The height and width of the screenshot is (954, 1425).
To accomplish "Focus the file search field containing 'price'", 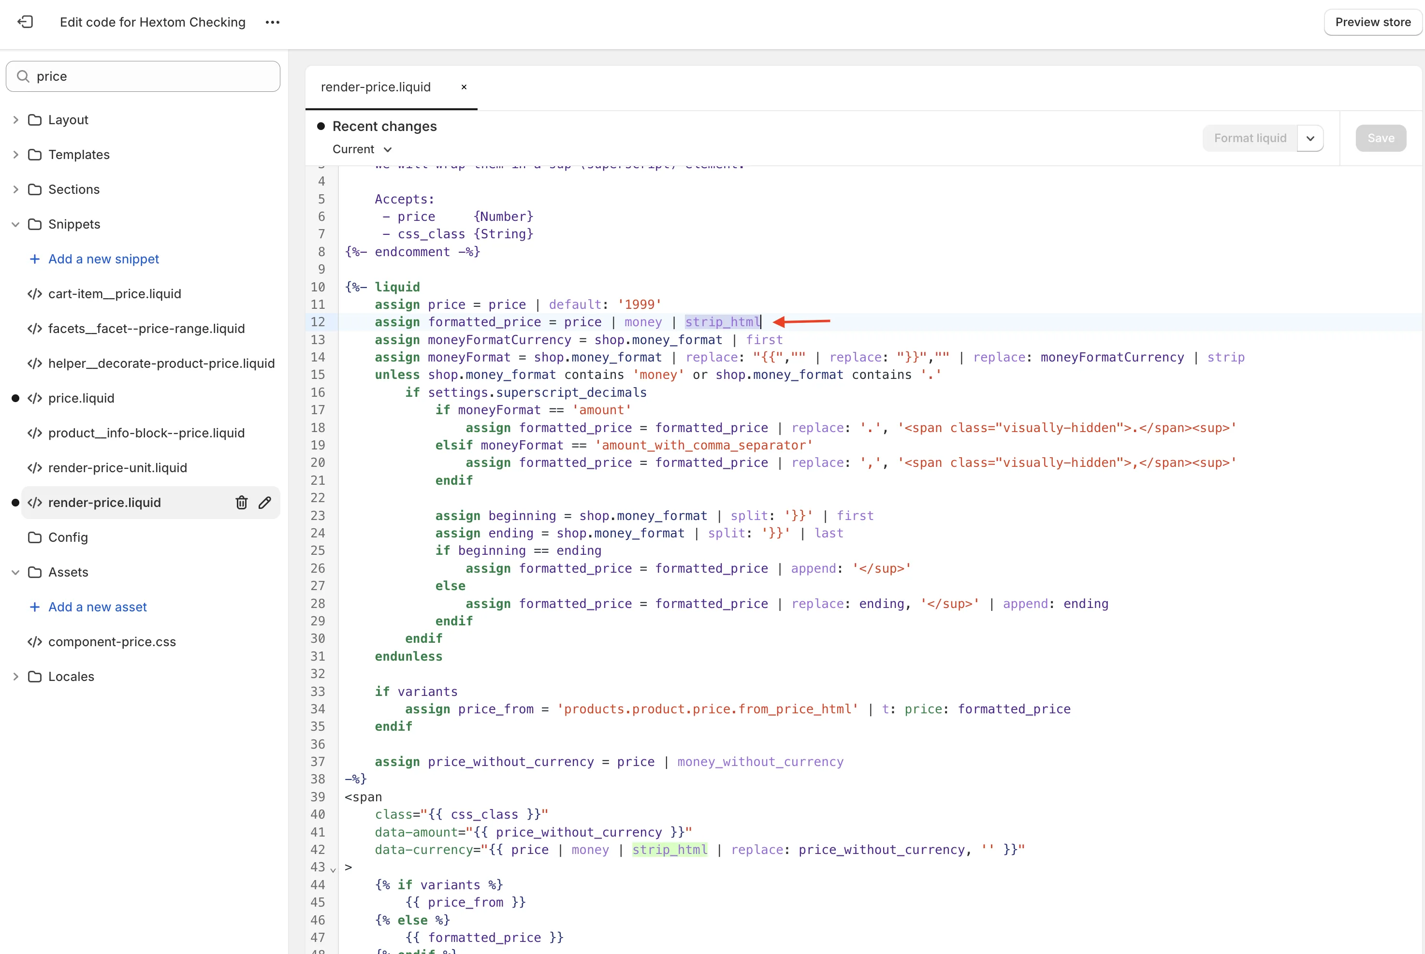I will click(x=143, y=76).
